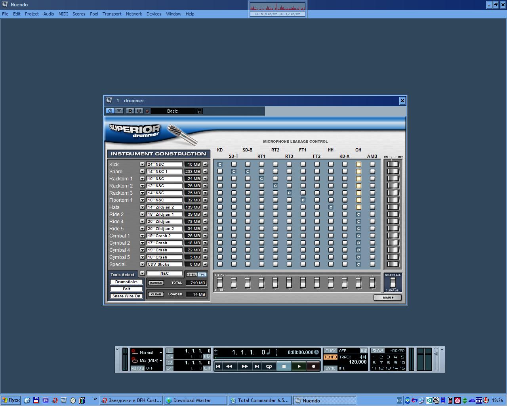Open the Cymbal 4 instrument dropdown
This screenshot has width=507, height=406.
142,250
